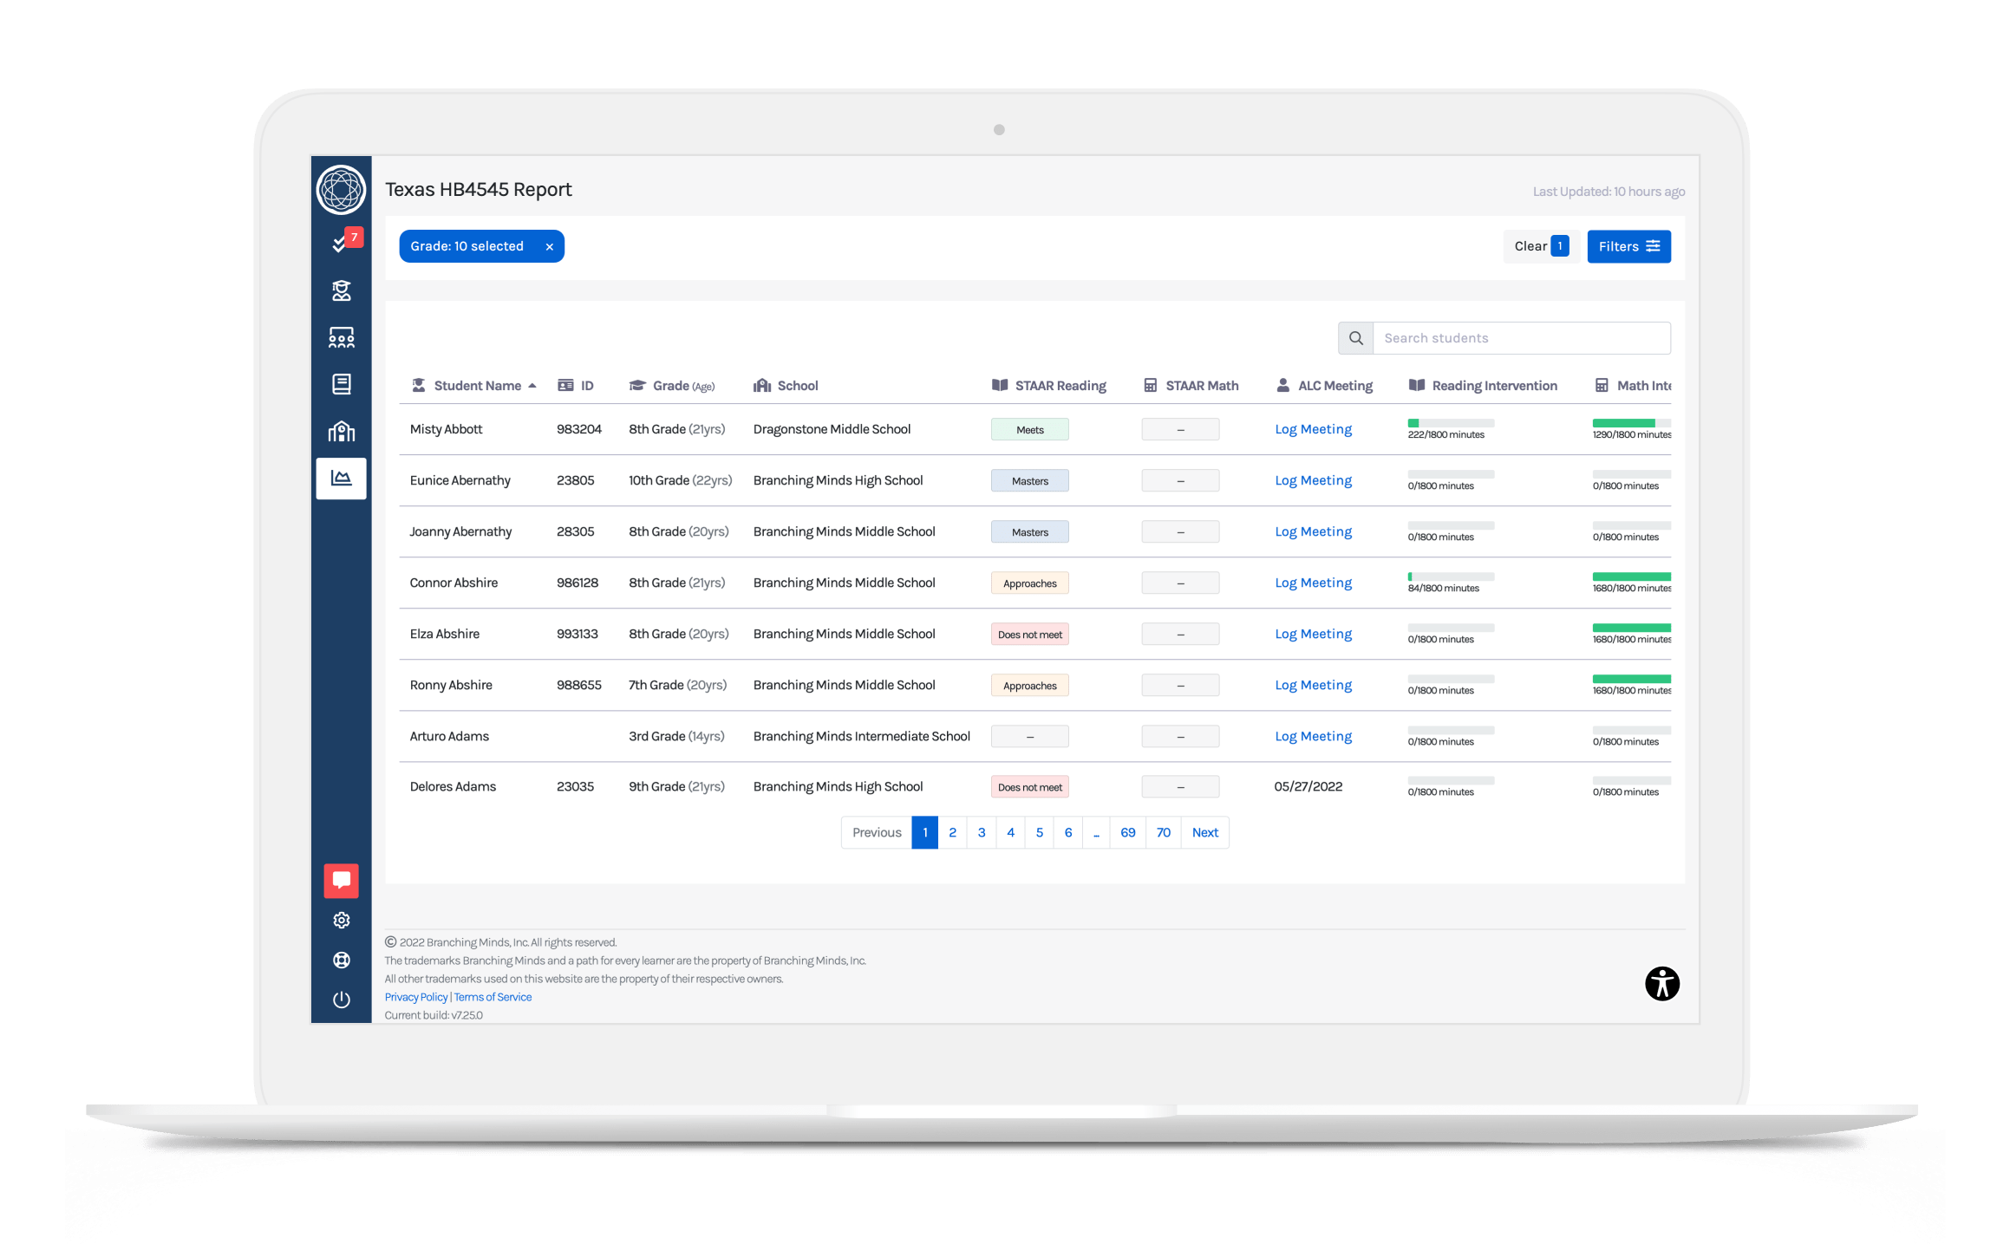The height and width of the screenshot is (1244, 2010).
Task: Select student name Delores Adams
Action: [453, 787]
